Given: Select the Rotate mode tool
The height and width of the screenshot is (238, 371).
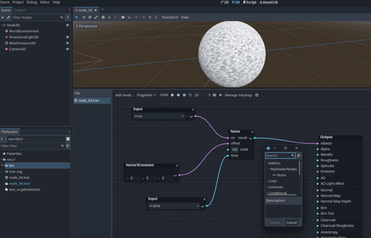Looking at the screenshot, I should (x=90, y=17).
